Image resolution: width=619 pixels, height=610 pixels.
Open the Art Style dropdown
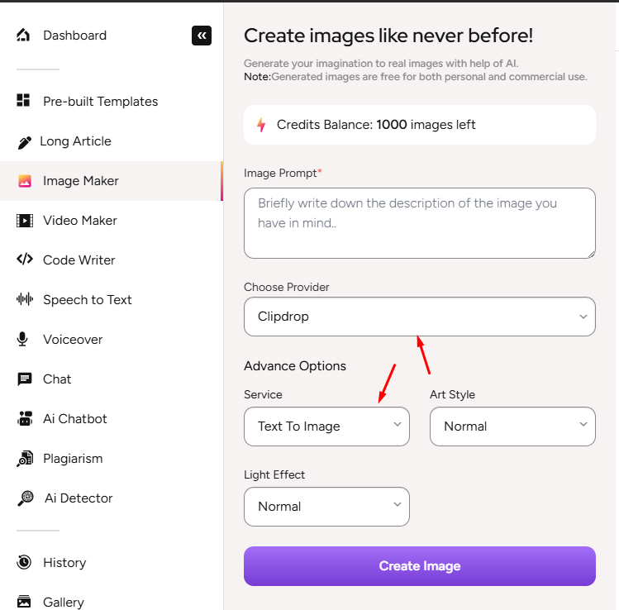[512, 427]
